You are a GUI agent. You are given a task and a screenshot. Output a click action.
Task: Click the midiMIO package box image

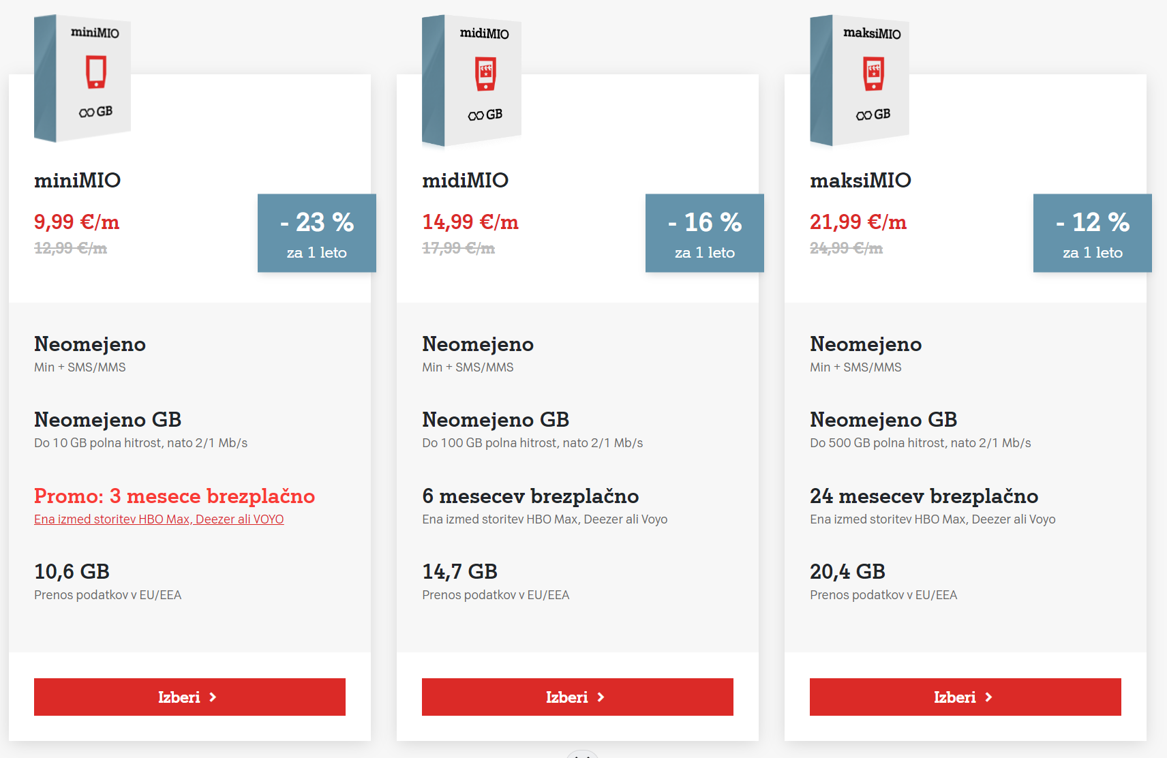click(471, 80)
